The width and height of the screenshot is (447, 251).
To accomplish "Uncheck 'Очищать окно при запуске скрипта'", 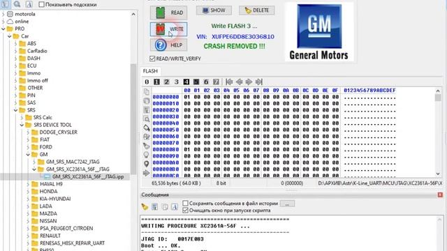I will 185,211.
